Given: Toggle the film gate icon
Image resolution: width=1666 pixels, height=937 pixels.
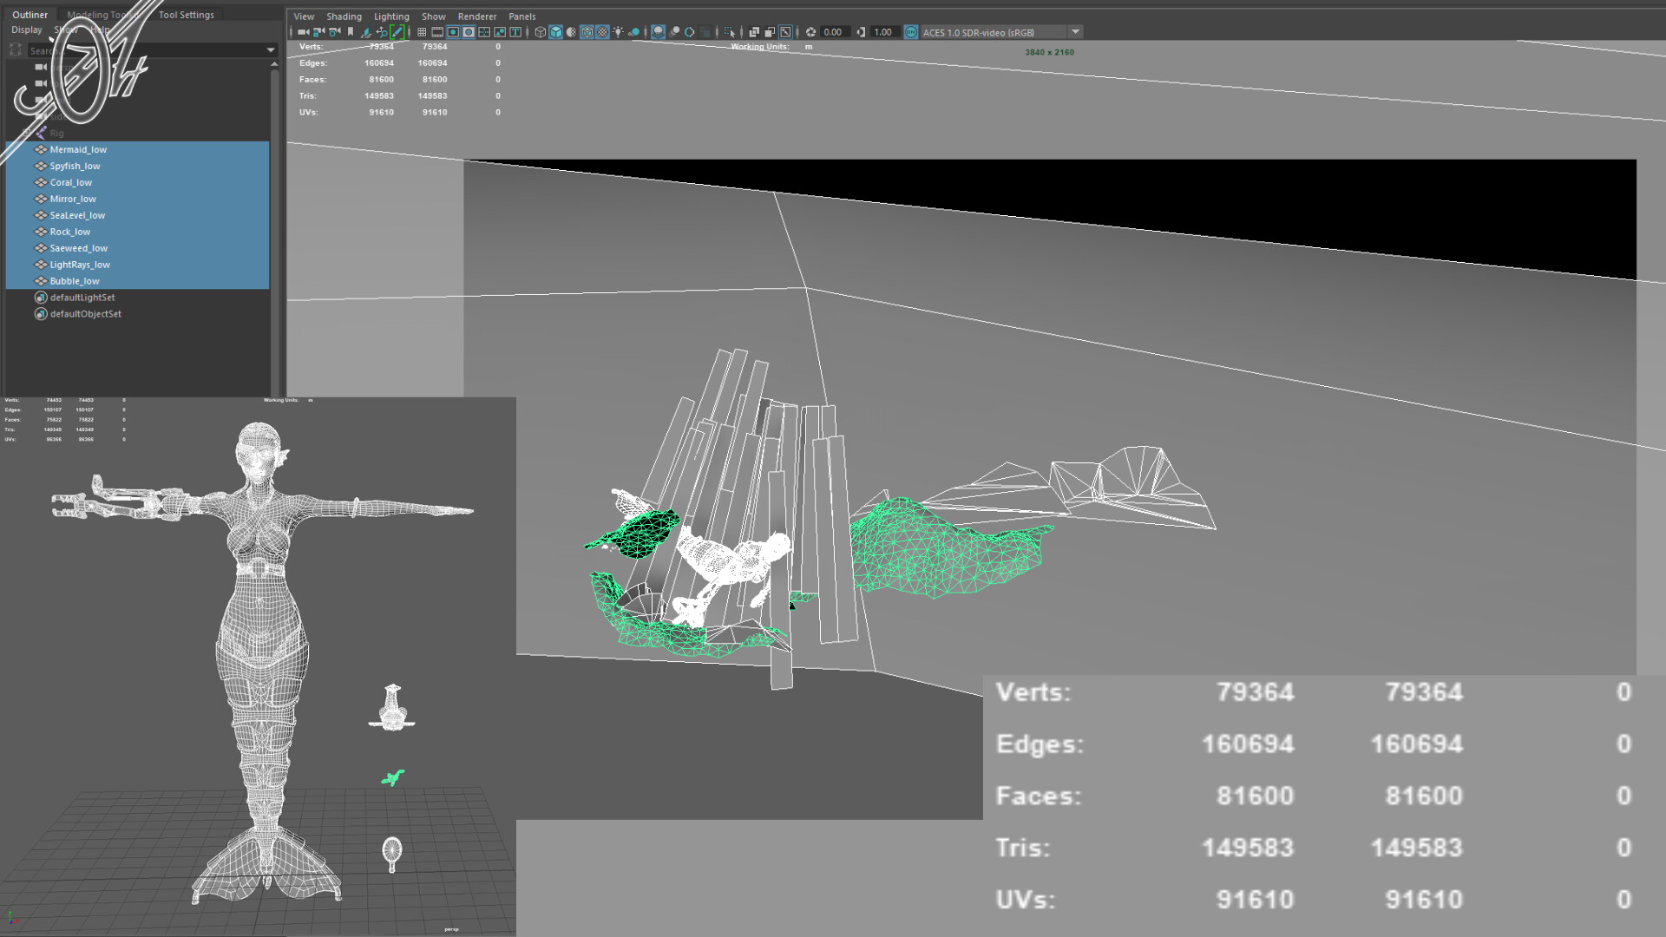Looking at the screenshot, I should point(437,32).
